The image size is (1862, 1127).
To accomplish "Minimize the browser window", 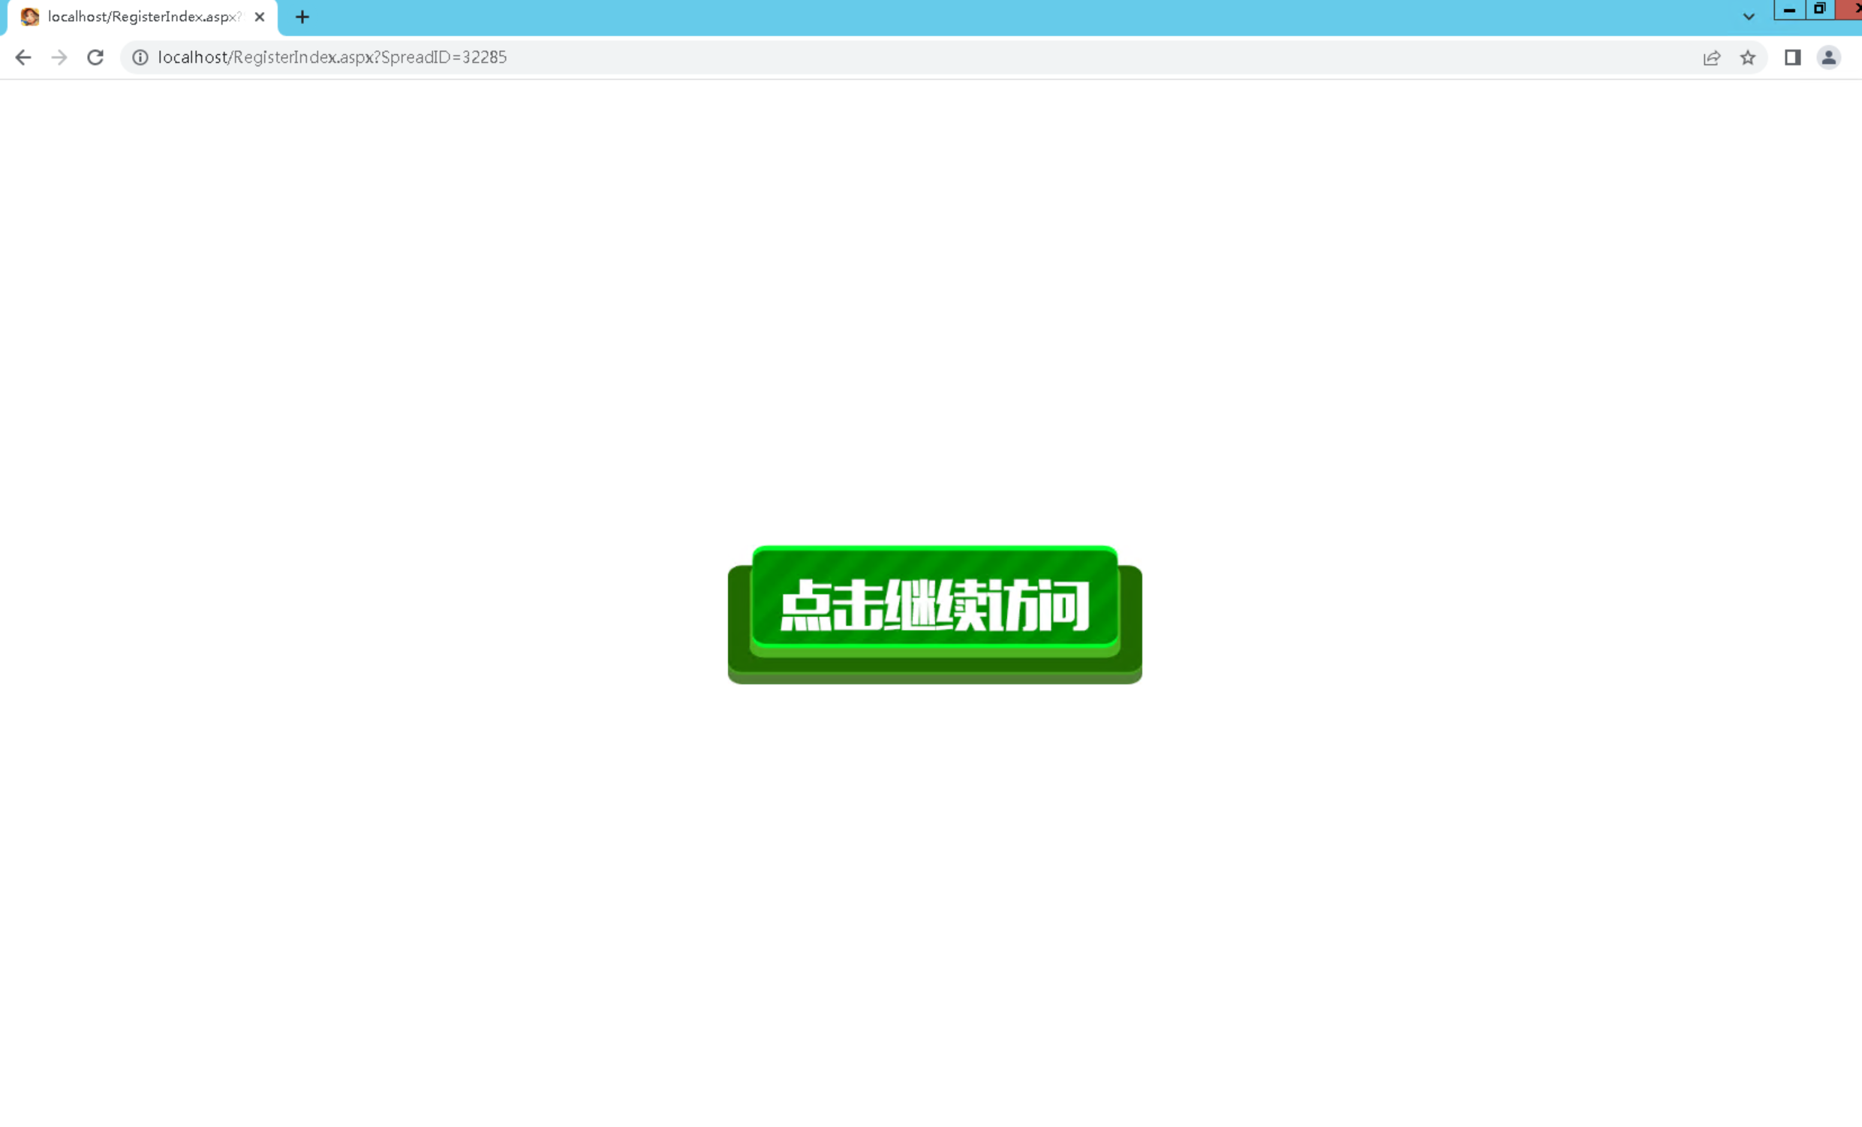I will coord(1789,10).
